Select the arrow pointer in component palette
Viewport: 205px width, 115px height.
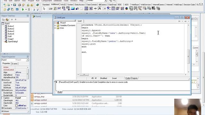44,9
